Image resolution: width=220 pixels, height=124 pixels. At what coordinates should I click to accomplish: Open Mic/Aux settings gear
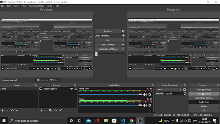150,105
